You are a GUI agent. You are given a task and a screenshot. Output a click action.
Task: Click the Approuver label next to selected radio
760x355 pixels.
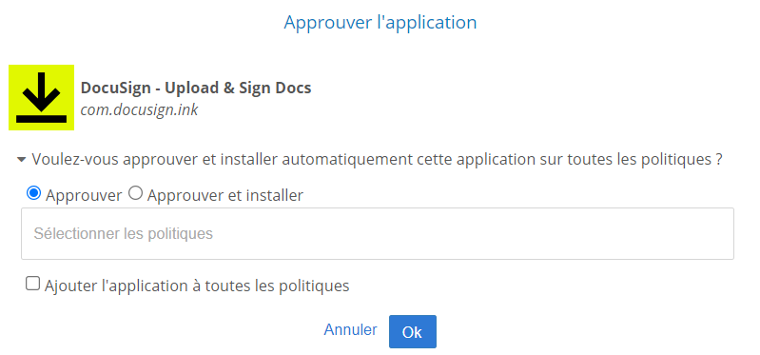[84, 195]
